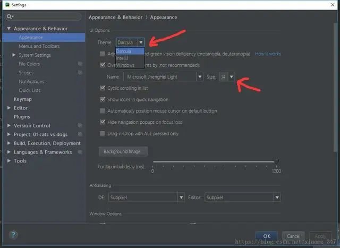
Task: Enable Drag-n-Drop with ALT pressed only
Action: click(103, 133)
